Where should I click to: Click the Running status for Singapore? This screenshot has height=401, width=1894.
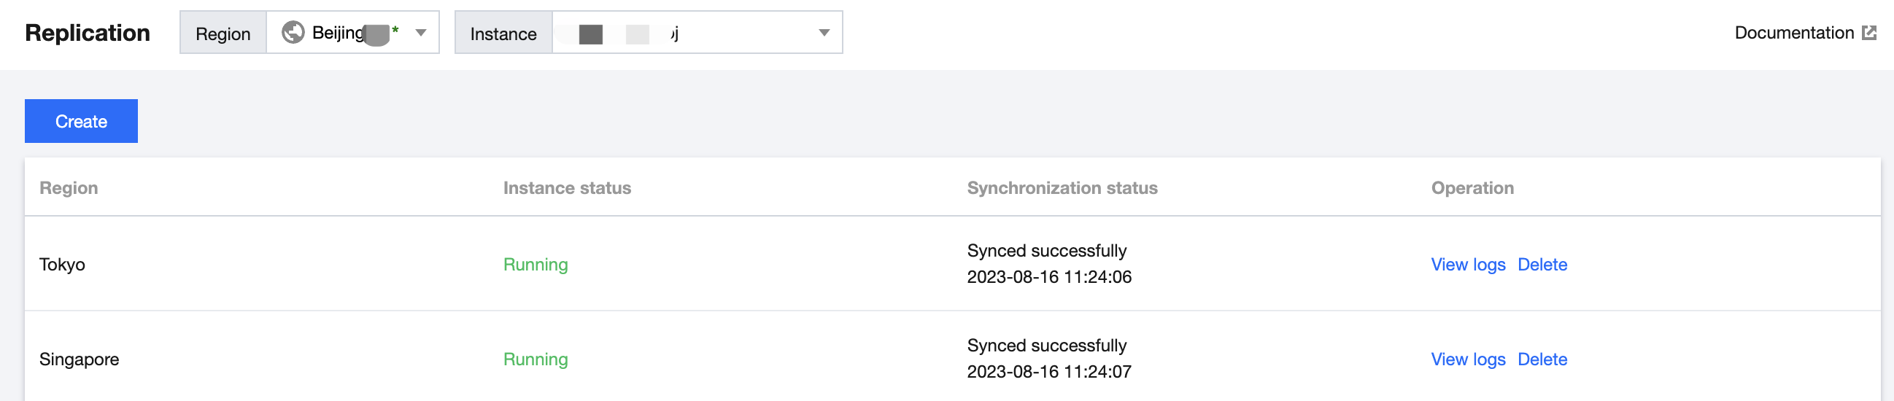click(x=536, y=359)
